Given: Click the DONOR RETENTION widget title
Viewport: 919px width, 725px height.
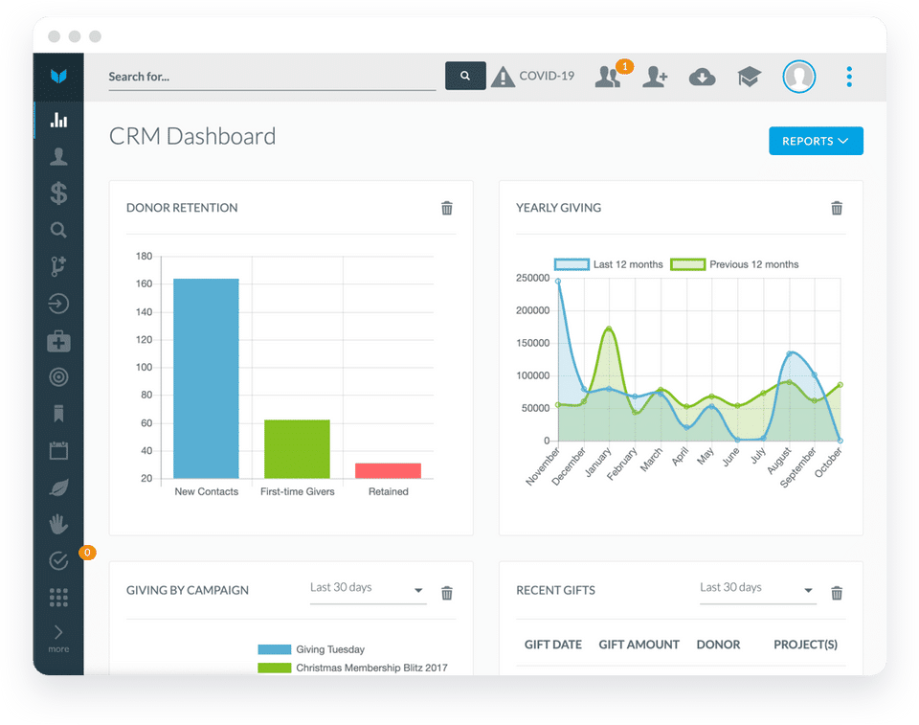Looking at the screenshot, I should [182, 208].
